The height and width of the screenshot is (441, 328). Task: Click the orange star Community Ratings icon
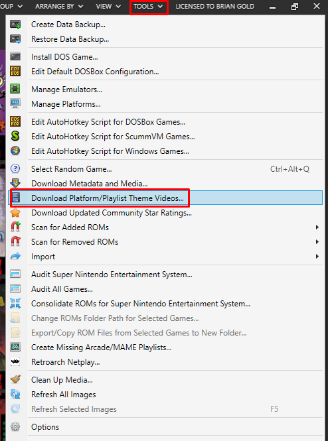[x=15, y=213]
